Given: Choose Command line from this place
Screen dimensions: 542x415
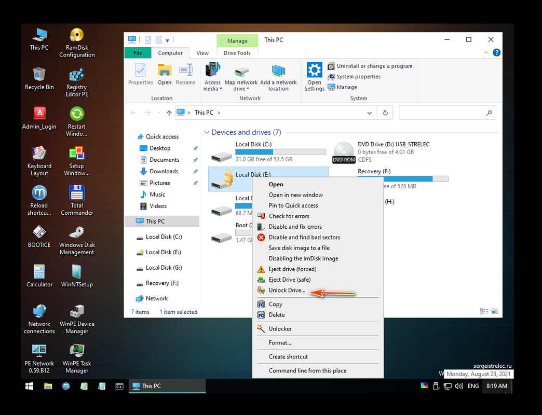Looking at the screenshot, I should click(x=318, y=371).
